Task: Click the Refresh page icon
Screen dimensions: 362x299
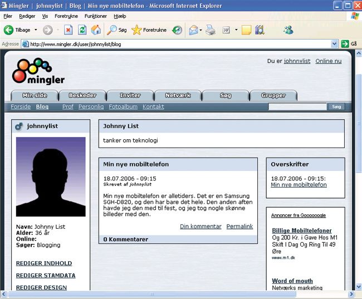Action: [x=82, y=30]
